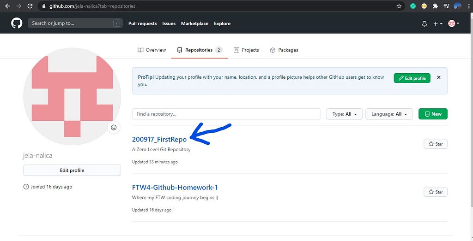Click the jela-nalica username text
Image resolution: width=473 pixels, height=241 pixels.
pos(38,156)
